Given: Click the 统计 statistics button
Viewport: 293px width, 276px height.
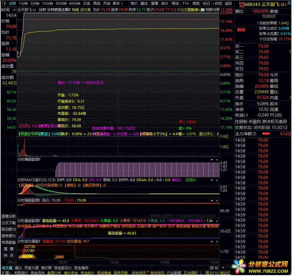Looking at the screenshot, I should 165,3.
